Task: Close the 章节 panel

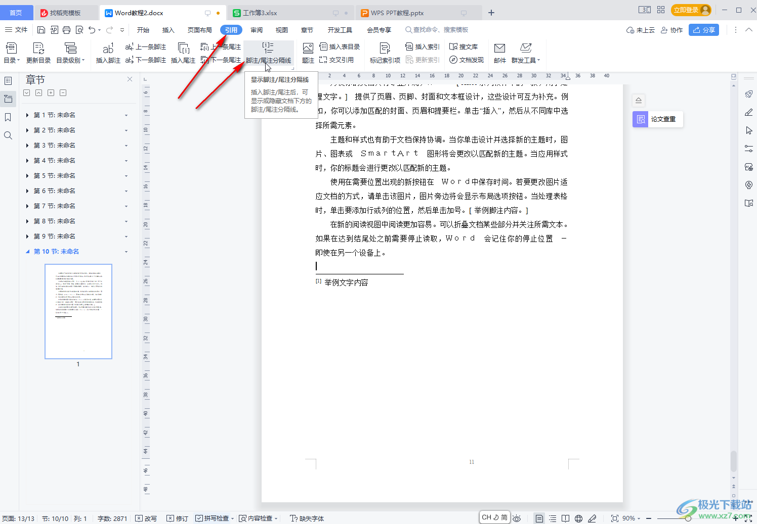Action: pos(130,79)
